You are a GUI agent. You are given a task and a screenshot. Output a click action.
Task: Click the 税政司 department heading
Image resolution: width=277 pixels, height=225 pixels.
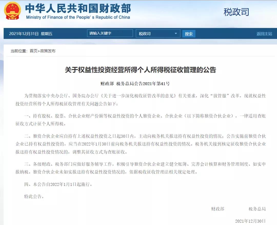click(236, 12)
